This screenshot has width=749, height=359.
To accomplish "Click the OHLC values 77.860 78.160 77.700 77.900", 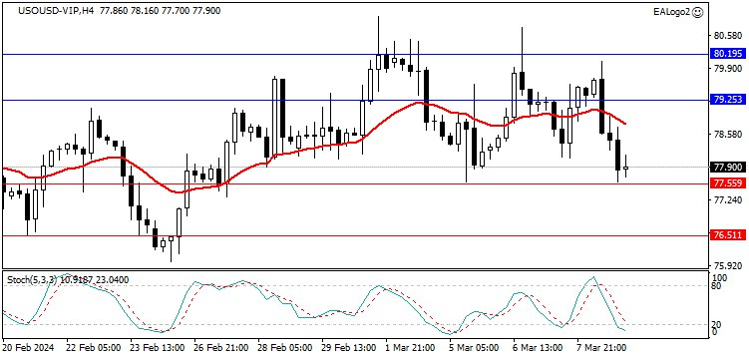I will click(160, 11).
